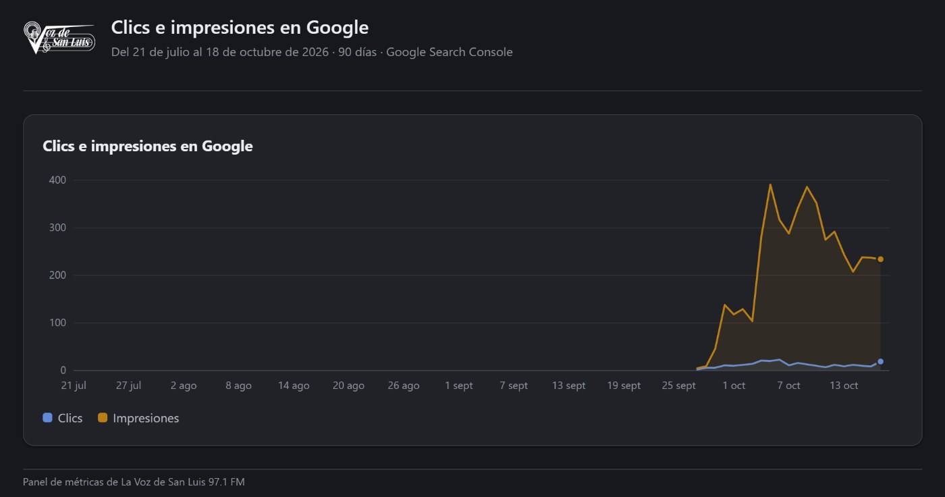
Task: Click the chart card heading 'Clics e impresiones en Google'
Action: (148, 146)
